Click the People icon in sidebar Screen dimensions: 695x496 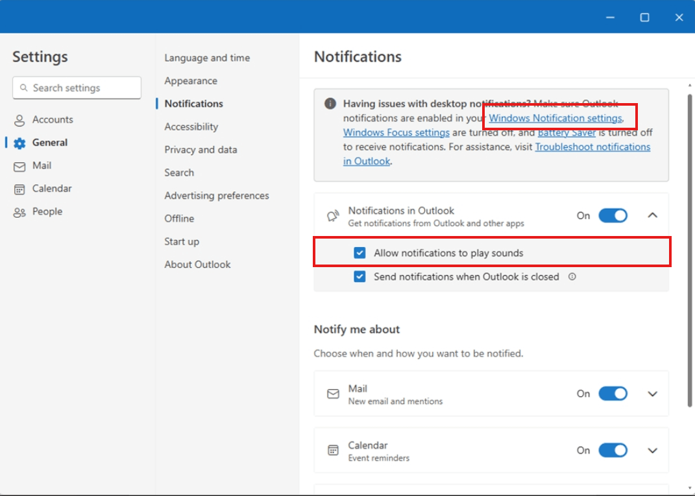click(19, 213)
